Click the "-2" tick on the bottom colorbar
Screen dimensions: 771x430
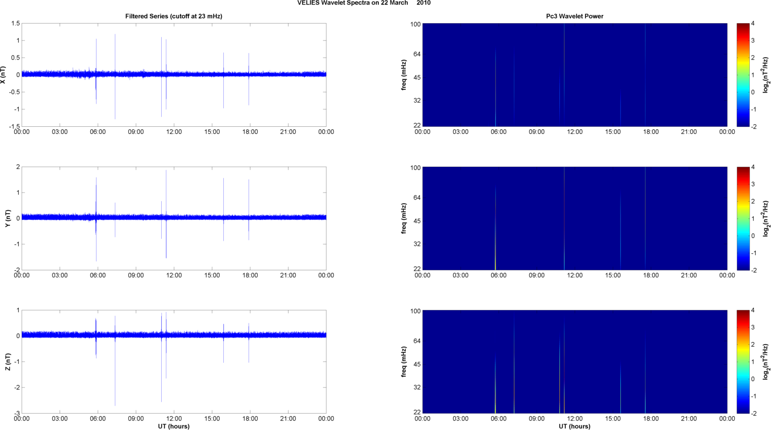(753, 414)
